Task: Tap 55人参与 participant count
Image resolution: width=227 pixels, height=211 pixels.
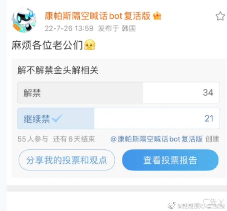Action: click(33, 139)
